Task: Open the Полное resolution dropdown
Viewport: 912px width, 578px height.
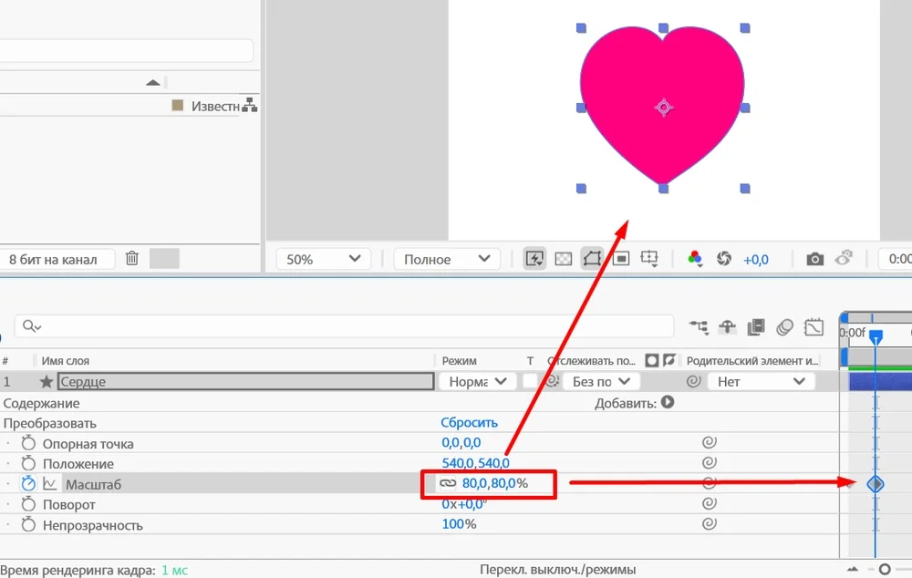Action: click(447, 259)
